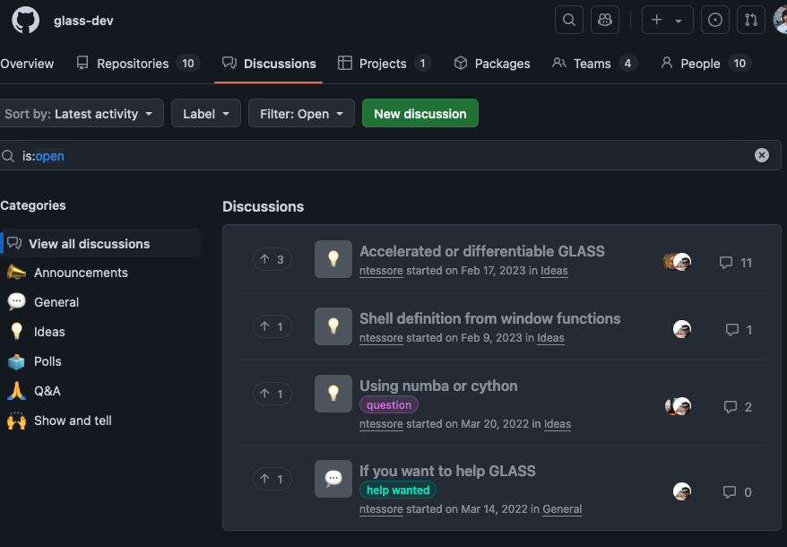Open the pull requests icon in header

(751, 20)
